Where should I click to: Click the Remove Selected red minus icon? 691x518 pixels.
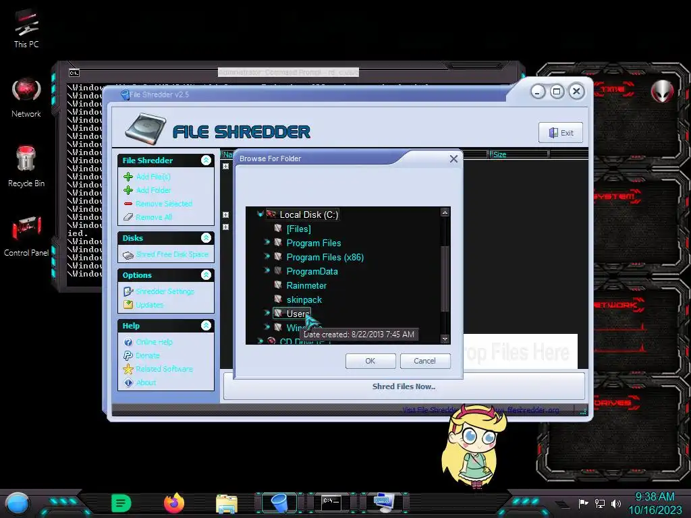coord(128,204)
